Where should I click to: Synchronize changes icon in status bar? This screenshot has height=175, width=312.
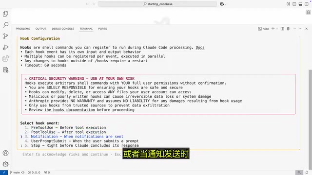tap(23, 173)
